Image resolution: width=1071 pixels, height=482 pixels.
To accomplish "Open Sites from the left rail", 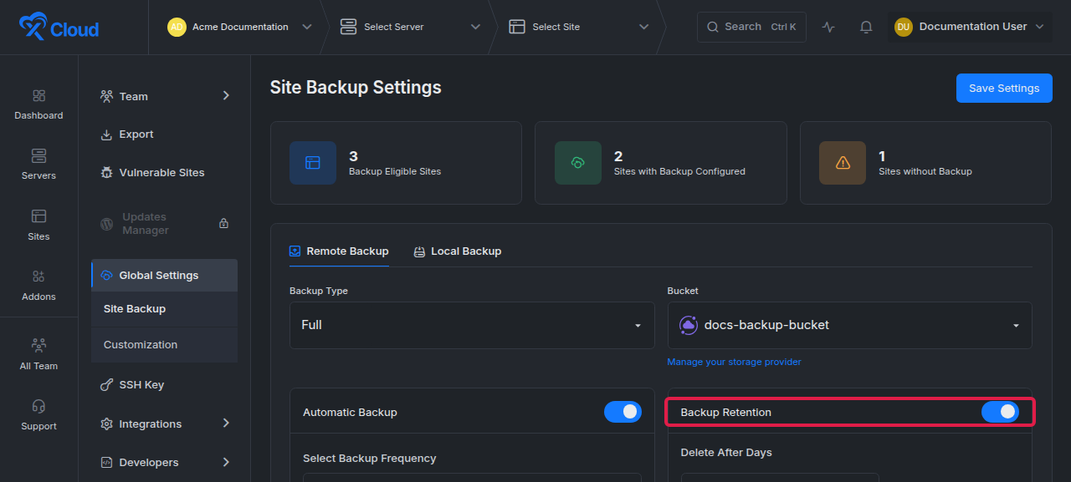I will [x=38, y=226].
